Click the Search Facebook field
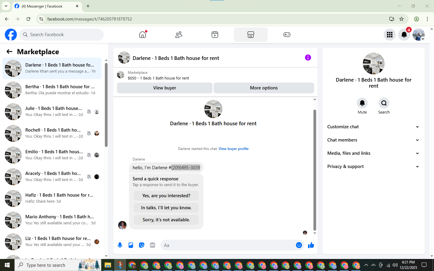This screenshot has width=434, height=271. tap(61, 35)
